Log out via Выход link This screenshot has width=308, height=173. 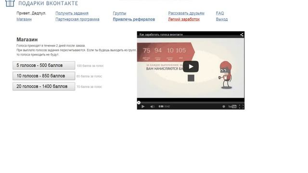[x=222, y=19]
